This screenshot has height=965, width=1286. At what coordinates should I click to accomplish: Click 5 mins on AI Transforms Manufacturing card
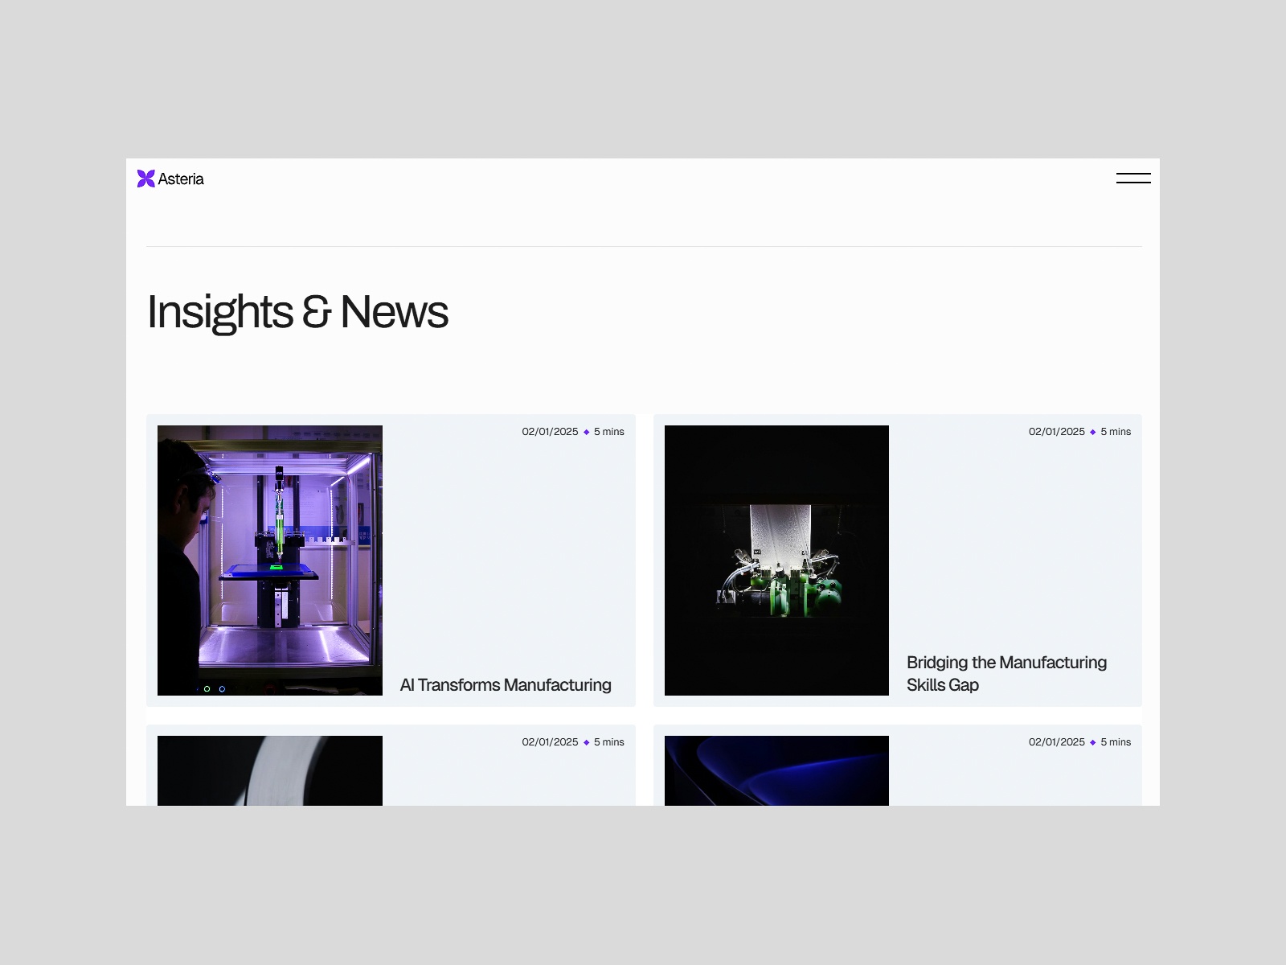click(609, 432)
